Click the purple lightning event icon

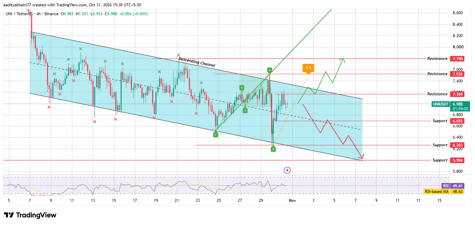(287, 170)
